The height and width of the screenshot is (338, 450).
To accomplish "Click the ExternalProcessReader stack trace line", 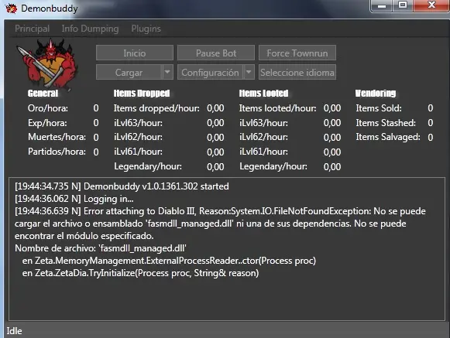I will [x=169, y=261].
